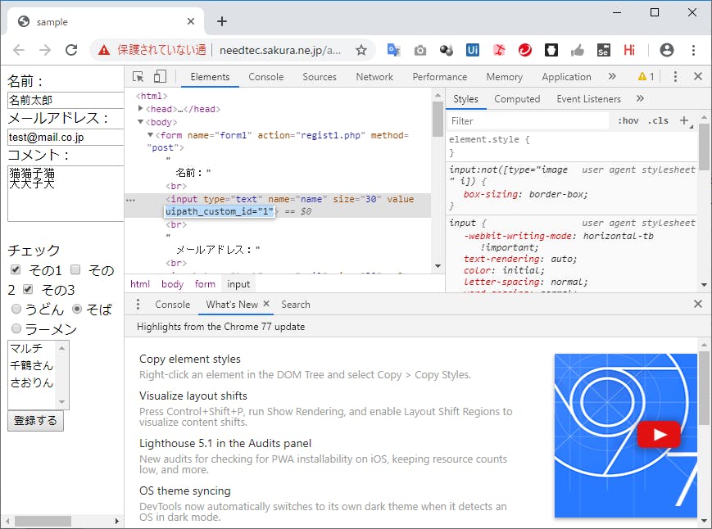Play the Chrome 77 update video
Screen dimensions: 712x529
tap(659, 435)
